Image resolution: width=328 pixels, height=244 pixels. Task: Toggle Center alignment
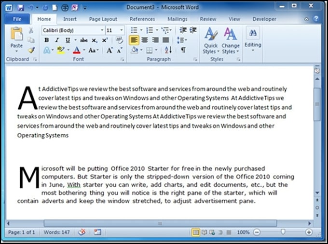pyautogui.click(x=145, y=40)
